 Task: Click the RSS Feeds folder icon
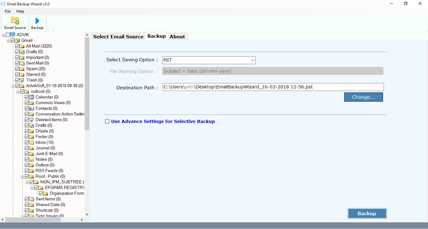click(x=31, y=170)
